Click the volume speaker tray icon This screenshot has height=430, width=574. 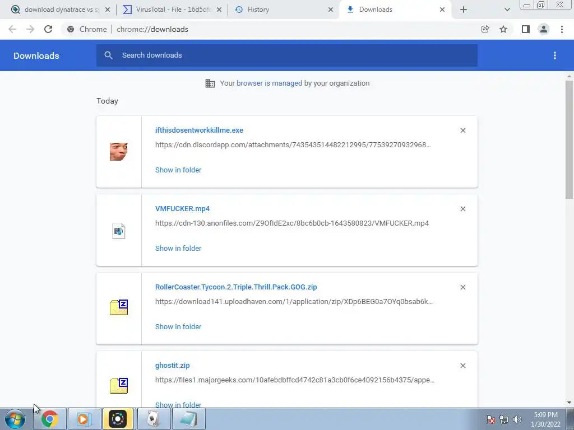(517, 419)
